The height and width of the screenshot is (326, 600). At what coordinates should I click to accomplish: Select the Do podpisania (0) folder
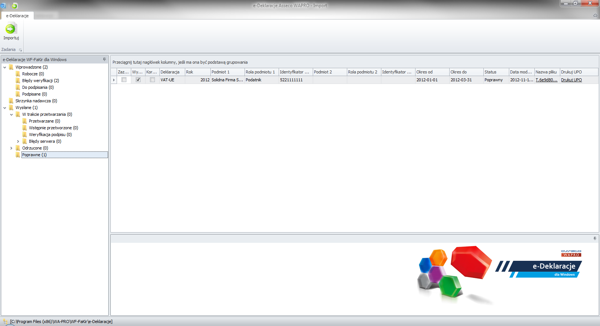click(x=38, y=87)
